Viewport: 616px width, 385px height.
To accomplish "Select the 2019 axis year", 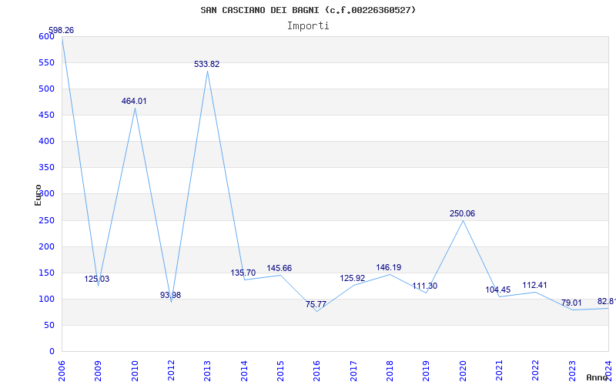I will tap(427, 371).
